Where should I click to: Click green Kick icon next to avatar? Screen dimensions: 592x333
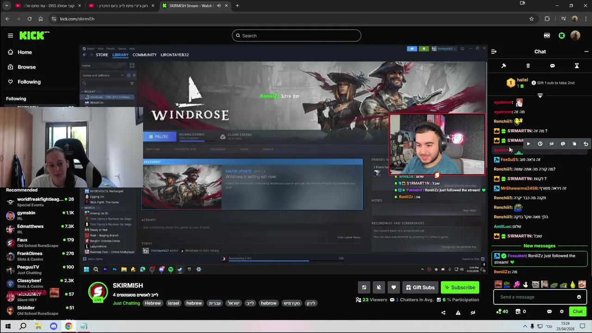click(561, 36)
